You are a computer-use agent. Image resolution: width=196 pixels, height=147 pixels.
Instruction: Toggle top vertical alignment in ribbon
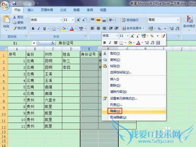[x=93, y=20]
